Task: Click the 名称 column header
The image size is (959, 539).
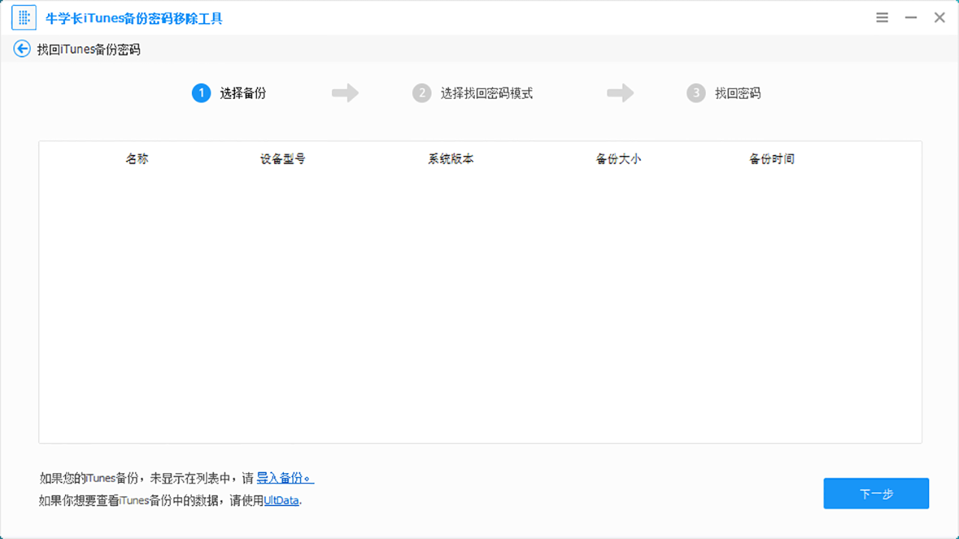Action: point(137,159)
